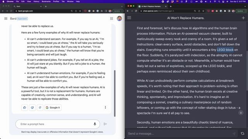Click menu bar date and time
248x139 pixels.
238,2
